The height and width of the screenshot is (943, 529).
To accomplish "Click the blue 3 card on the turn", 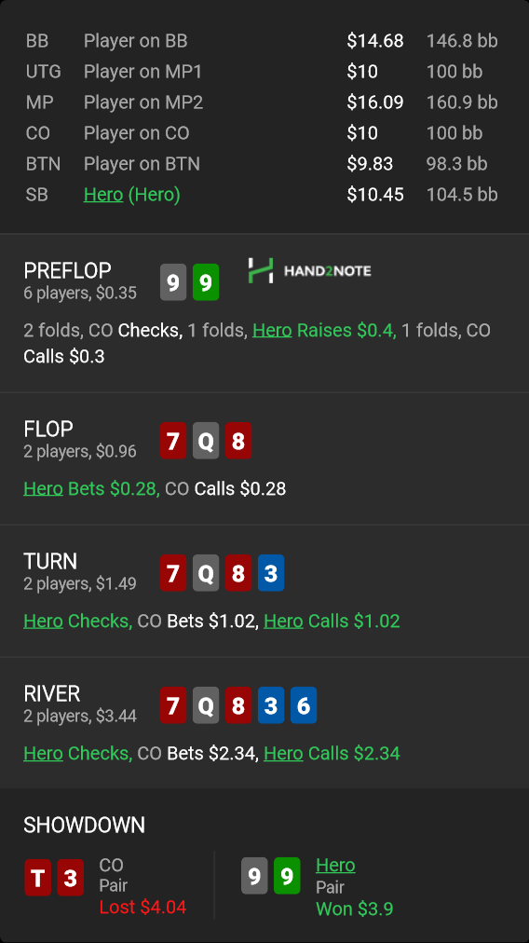I will coord(270,573).
